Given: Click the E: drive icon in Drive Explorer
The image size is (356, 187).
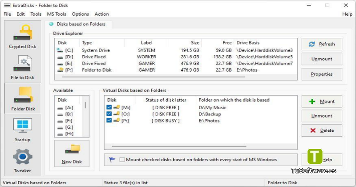Looking at the screenshot, I should (60, 64).
